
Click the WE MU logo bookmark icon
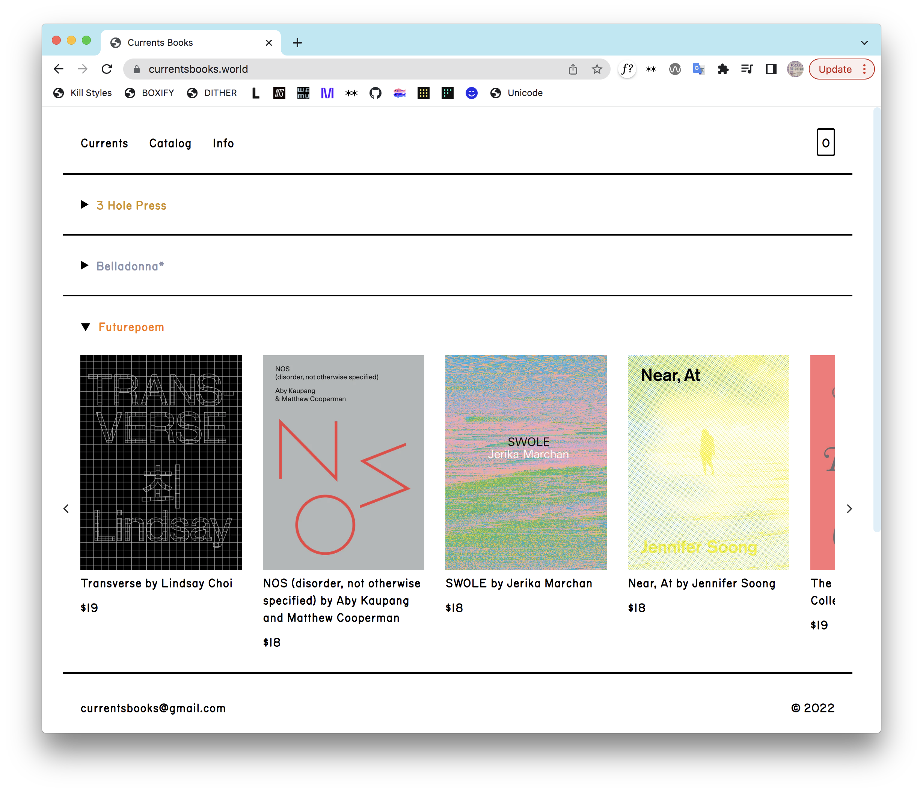point(303,93)
